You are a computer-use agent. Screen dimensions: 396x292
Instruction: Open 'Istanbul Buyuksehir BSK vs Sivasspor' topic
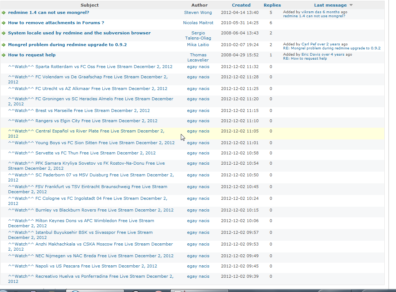[x=80, y=235]
